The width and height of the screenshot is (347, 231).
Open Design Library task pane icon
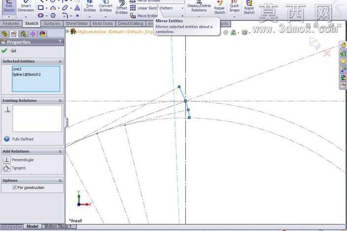343,53
